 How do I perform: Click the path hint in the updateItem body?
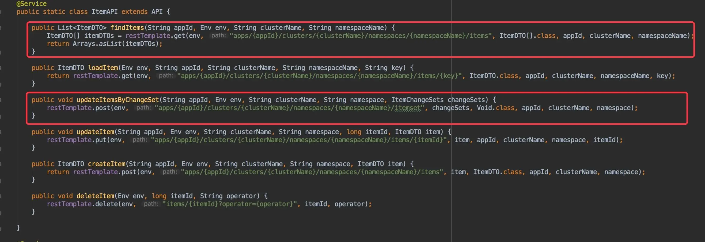click(x=140, y=140)
